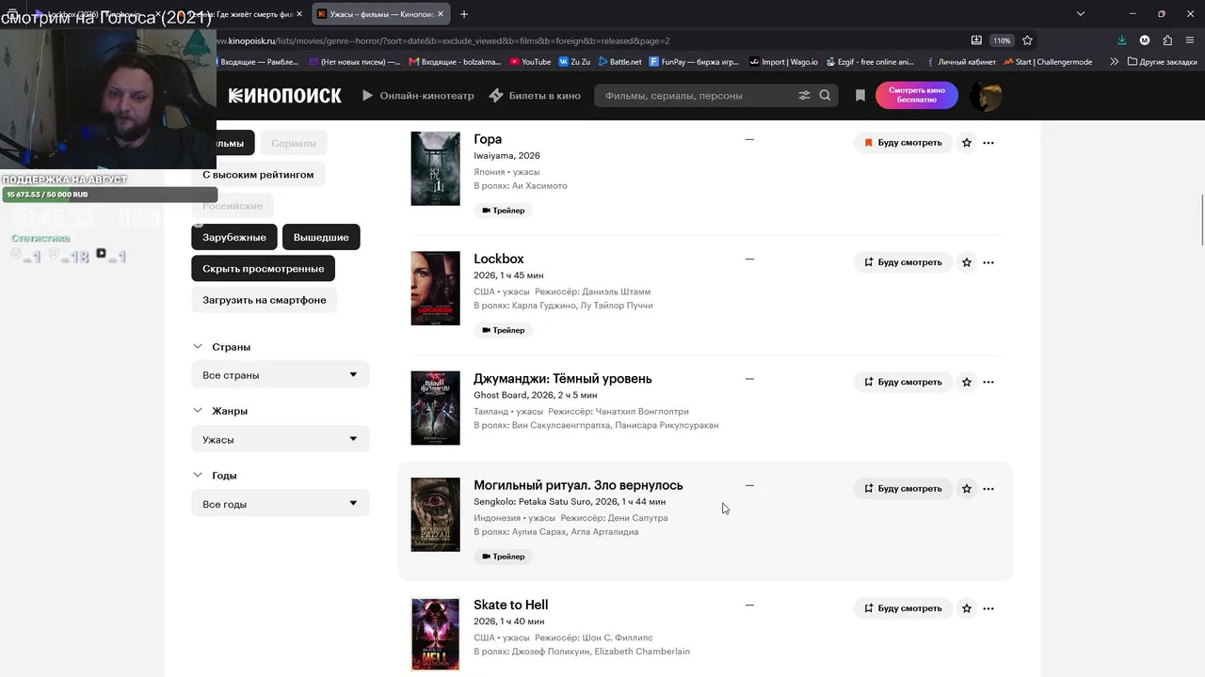Image resolution: width=1205 pixels, height=677 pixels.
Task: Play the trailer for Могильный ритуал
Action: (503, 557)
